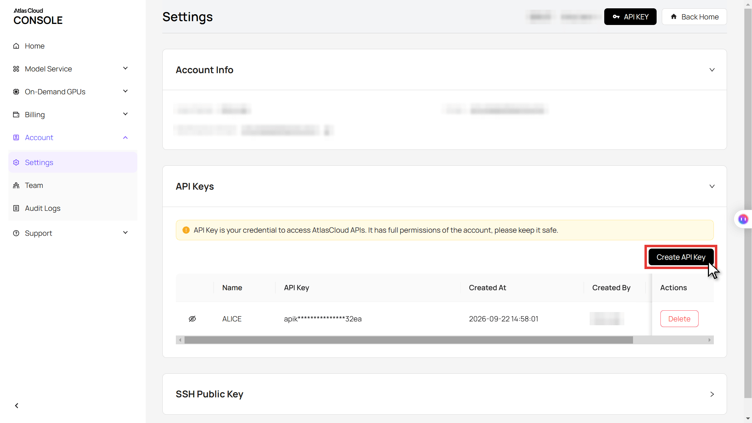Click the Created At column header

(487, 287)
